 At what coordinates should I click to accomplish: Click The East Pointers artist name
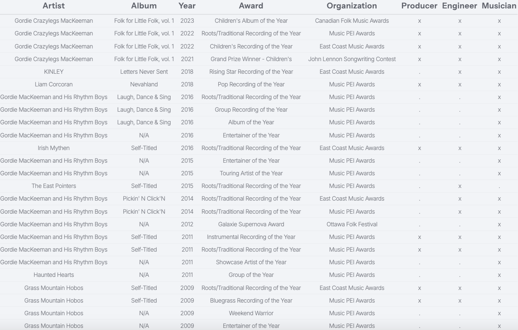pyautogui.click(x=54, y=186)
